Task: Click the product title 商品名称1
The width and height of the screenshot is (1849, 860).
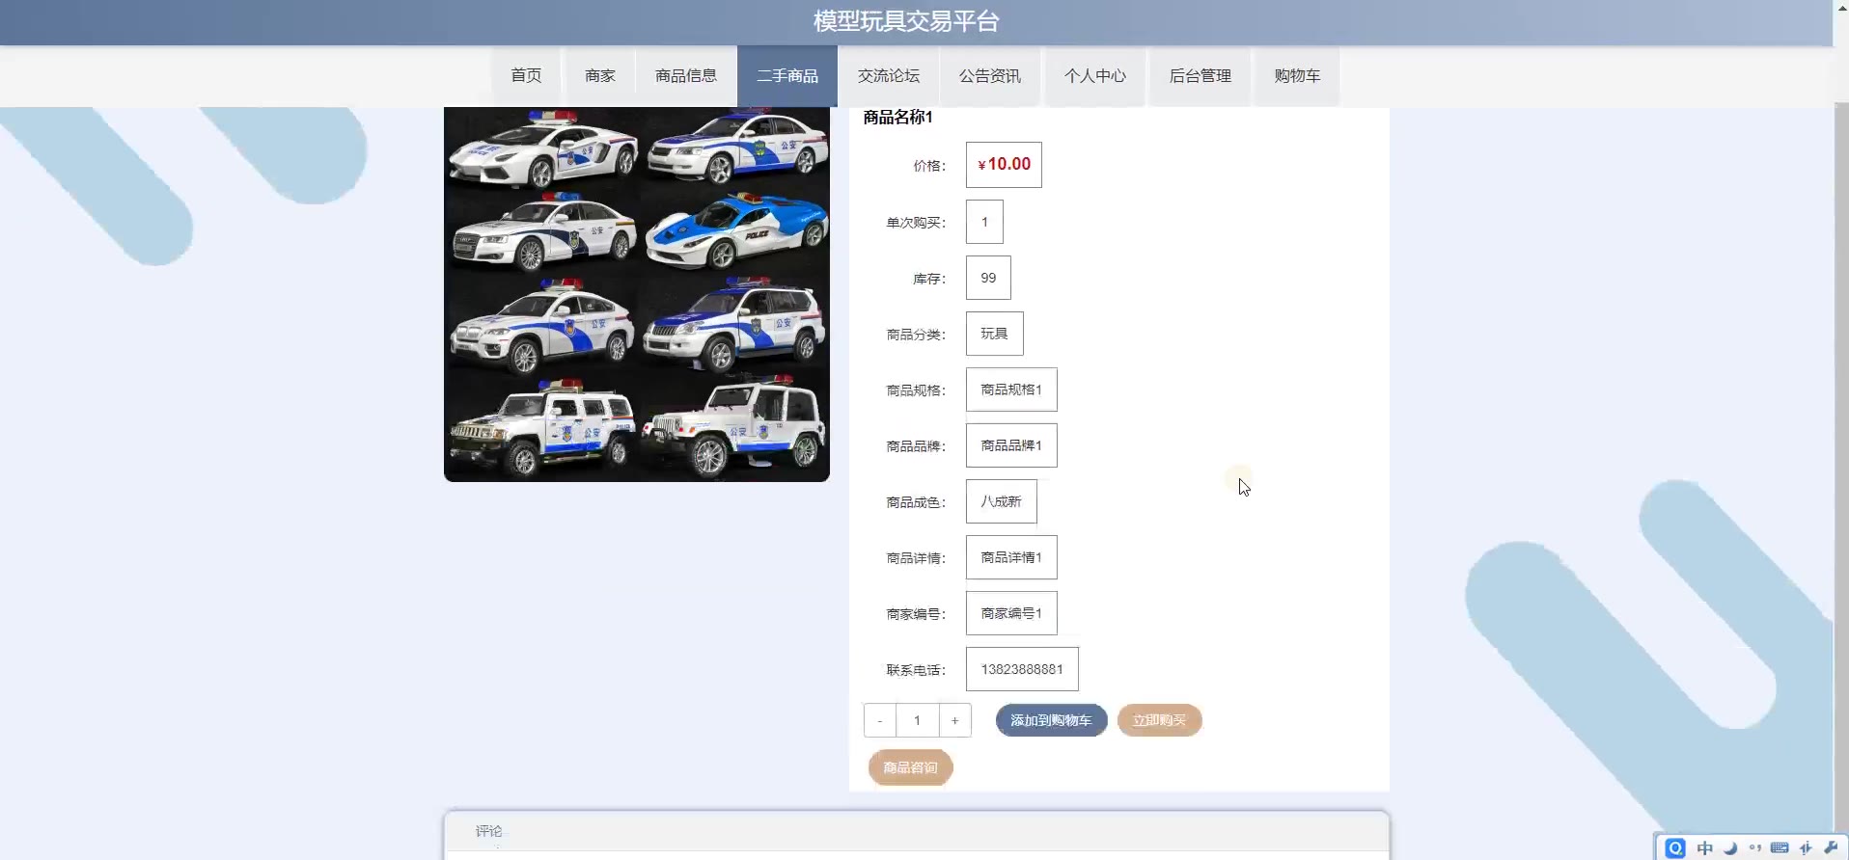Action: point(897,117)
